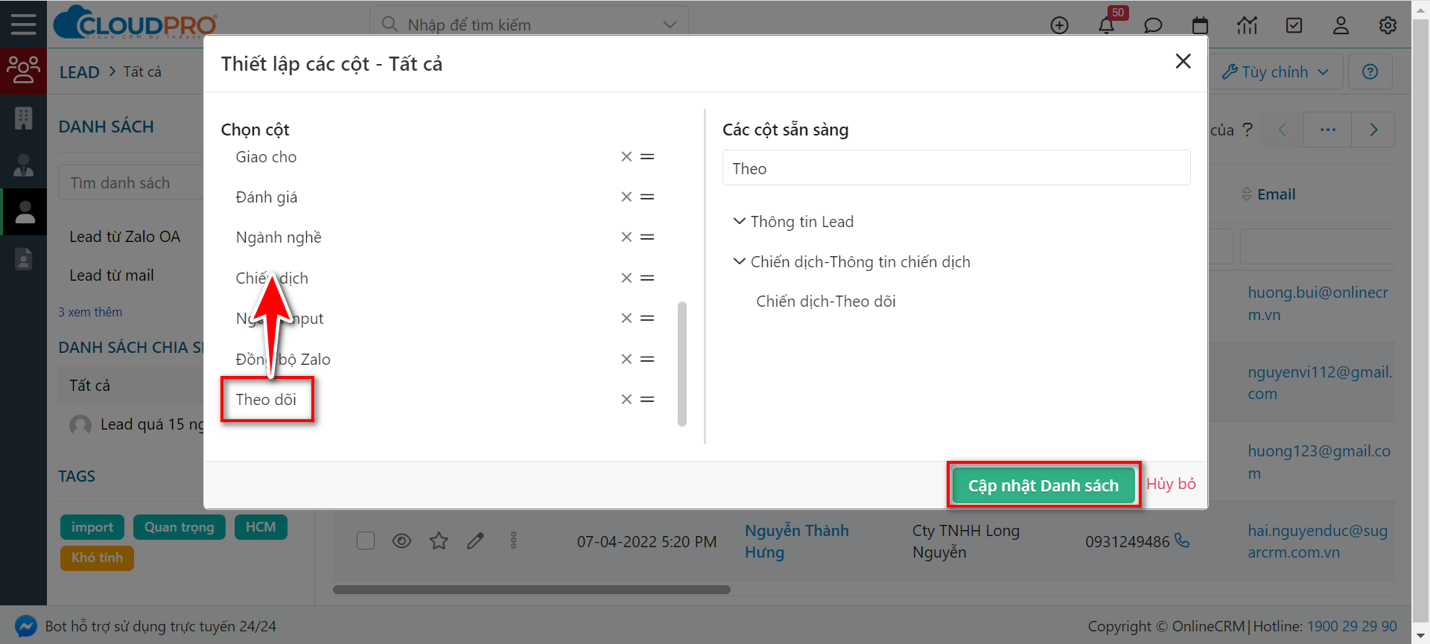Open the quick create plus icon
Viewport: 1430px width, 644px height.
1059,25
